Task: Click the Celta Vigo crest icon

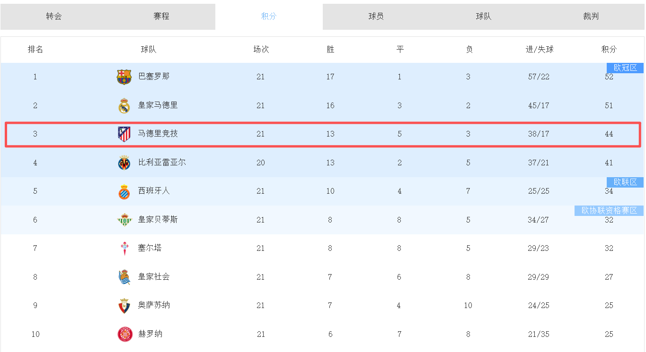Action: click(124, 249)
